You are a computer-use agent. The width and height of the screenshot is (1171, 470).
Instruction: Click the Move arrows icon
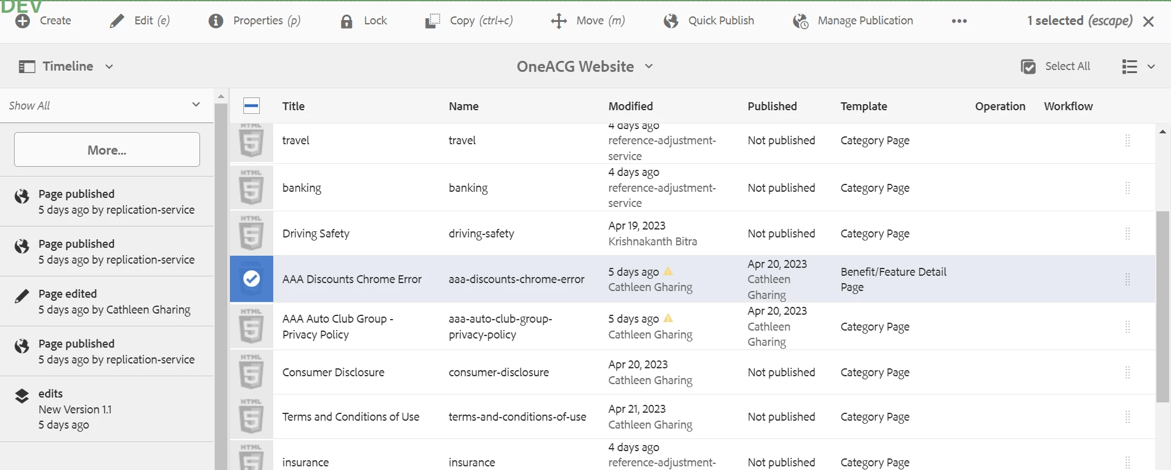559,21
